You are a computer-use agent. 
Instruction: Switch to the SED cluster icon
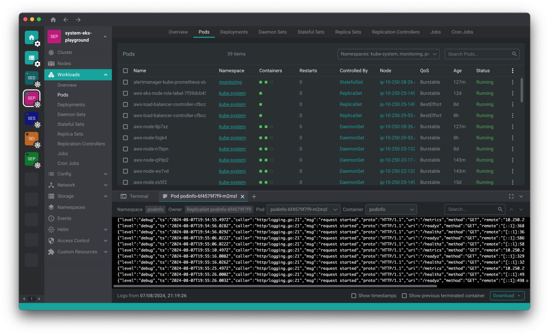tap(31, 78)
